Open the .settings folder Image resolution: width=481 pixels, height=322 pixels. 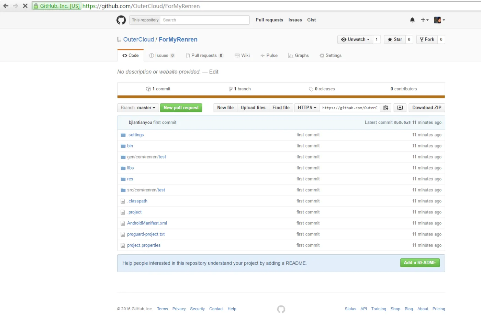136,135
